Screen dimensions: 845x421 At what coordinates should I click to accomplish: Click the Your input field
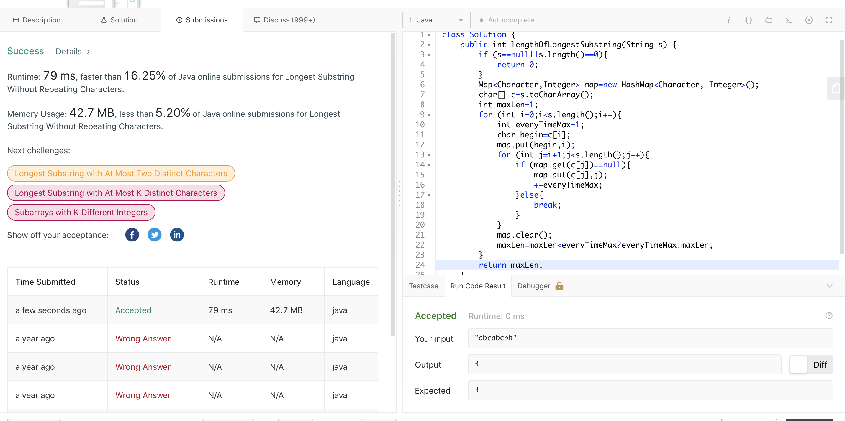tap(650, 338)
